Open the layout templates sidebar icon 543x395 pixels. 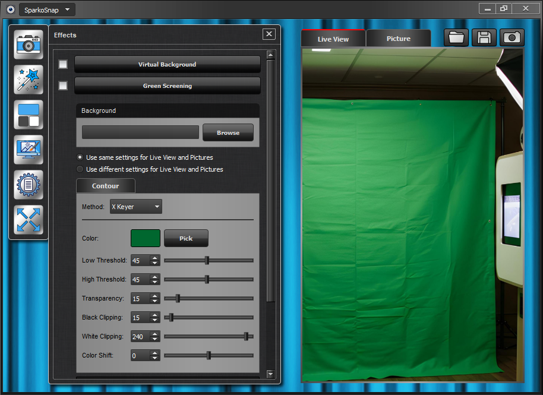29,115
